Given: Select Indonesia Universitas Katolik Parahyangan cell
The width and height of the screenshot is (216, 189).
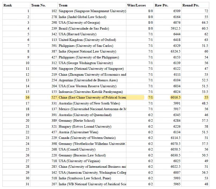Looking at the screenshot, I should tap(92, 92).
